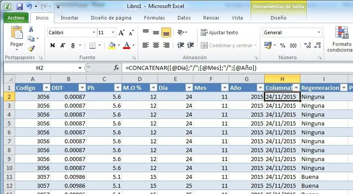This screenshot has width=353, height=194.
Task: Switch to the Diseño de página tab
Action: [x=111, y=18]
